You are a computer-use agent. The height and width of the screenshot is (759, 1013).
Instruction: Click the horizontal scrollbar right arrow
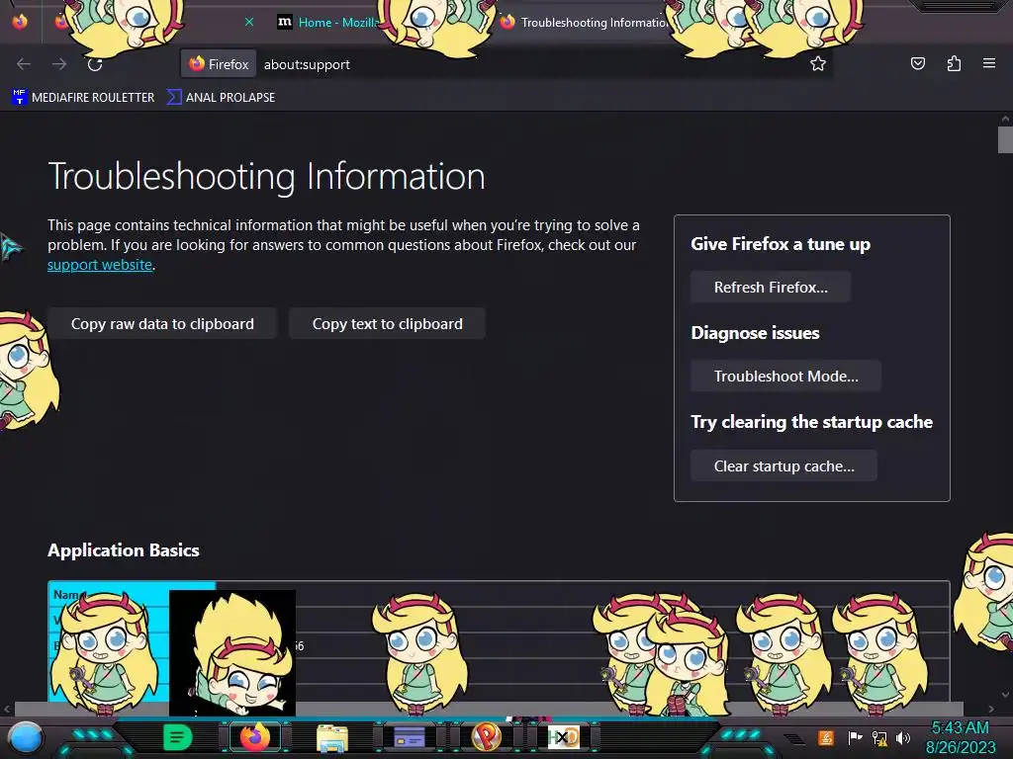click(x=991, y=709)
